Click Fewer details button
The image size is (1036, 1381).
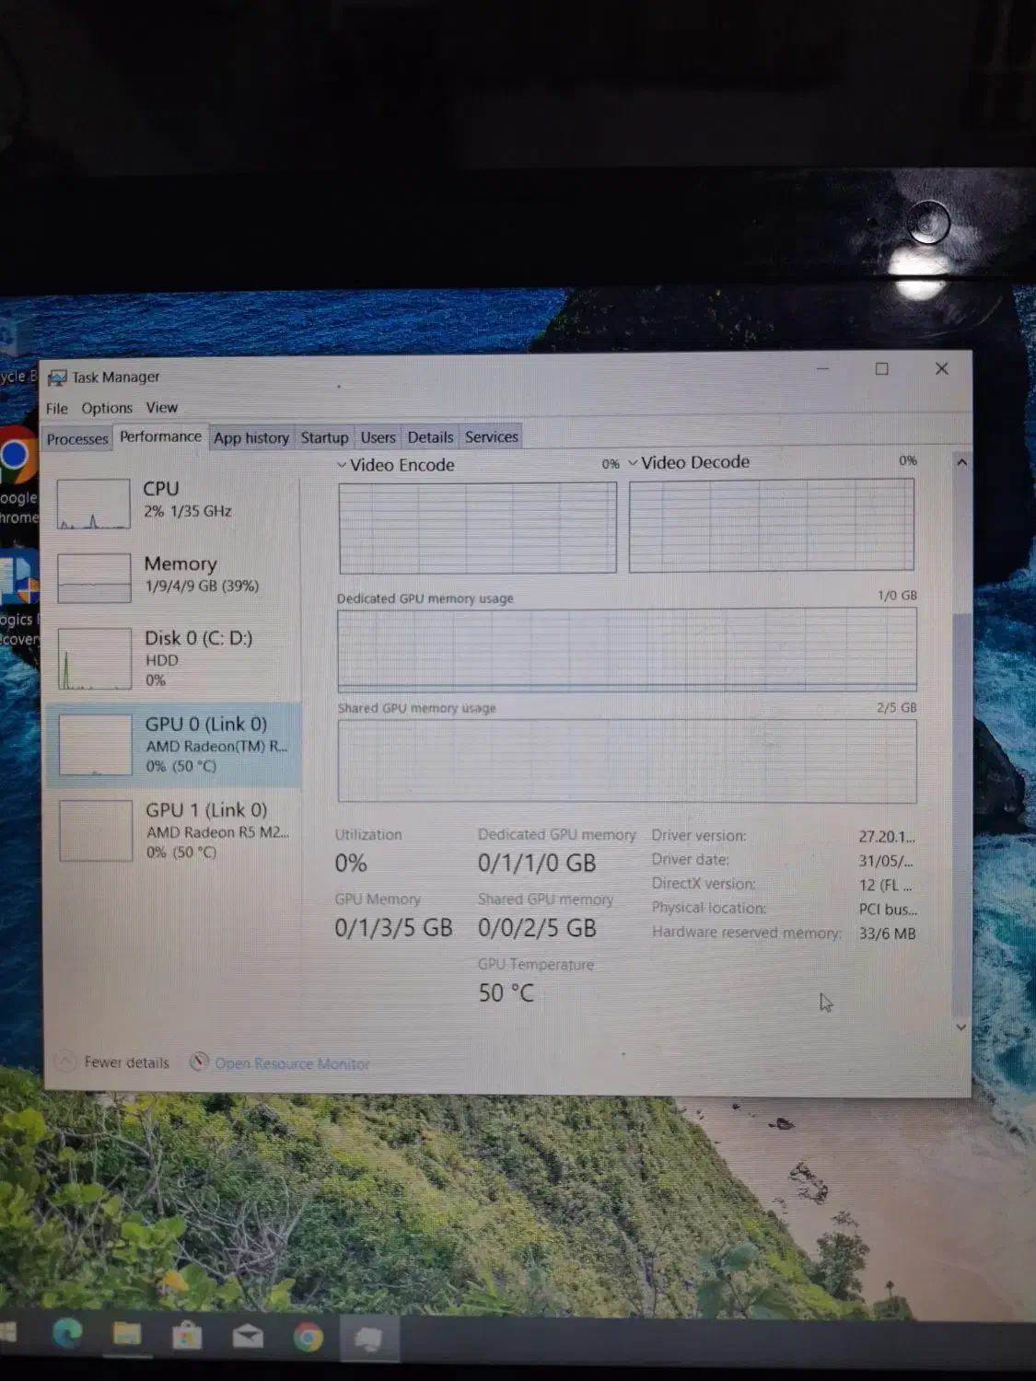point(114,1062)
